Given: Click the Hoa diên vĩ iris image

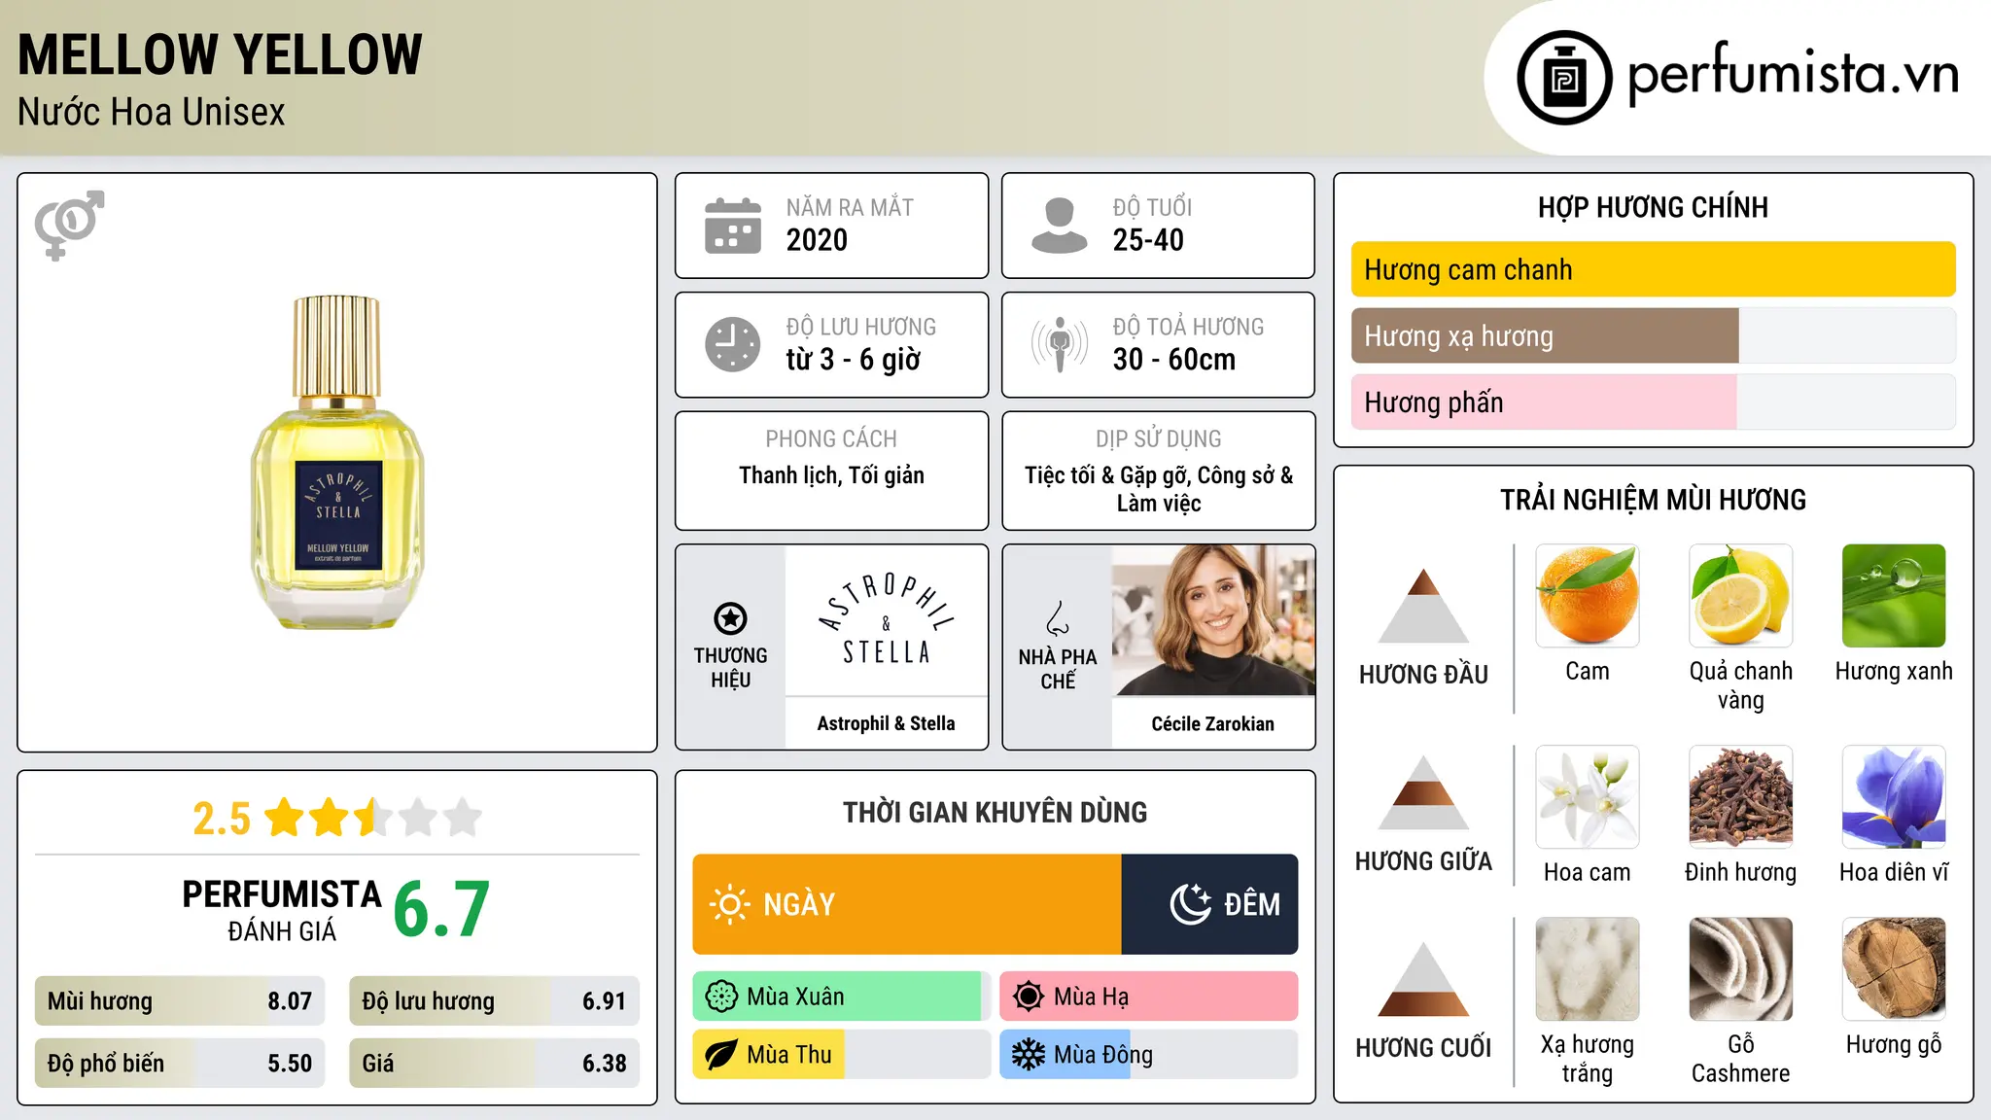Looking at the screenshot, I should [1894, 797].
